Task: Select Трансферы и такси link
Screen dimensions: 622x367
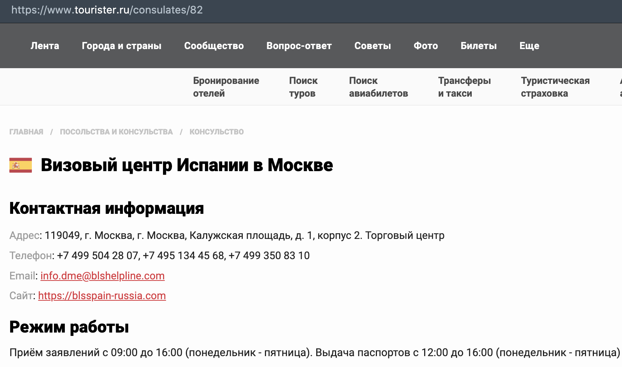Action: (x=464, y=87)
